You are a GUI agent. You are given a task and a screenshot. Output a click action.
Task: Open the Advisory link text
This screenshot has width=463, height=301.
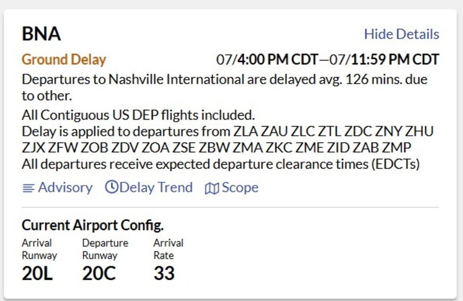65,188
